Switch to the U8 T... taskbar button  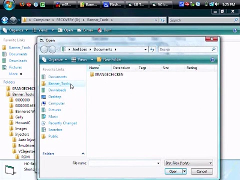click(x=137, y=5)
